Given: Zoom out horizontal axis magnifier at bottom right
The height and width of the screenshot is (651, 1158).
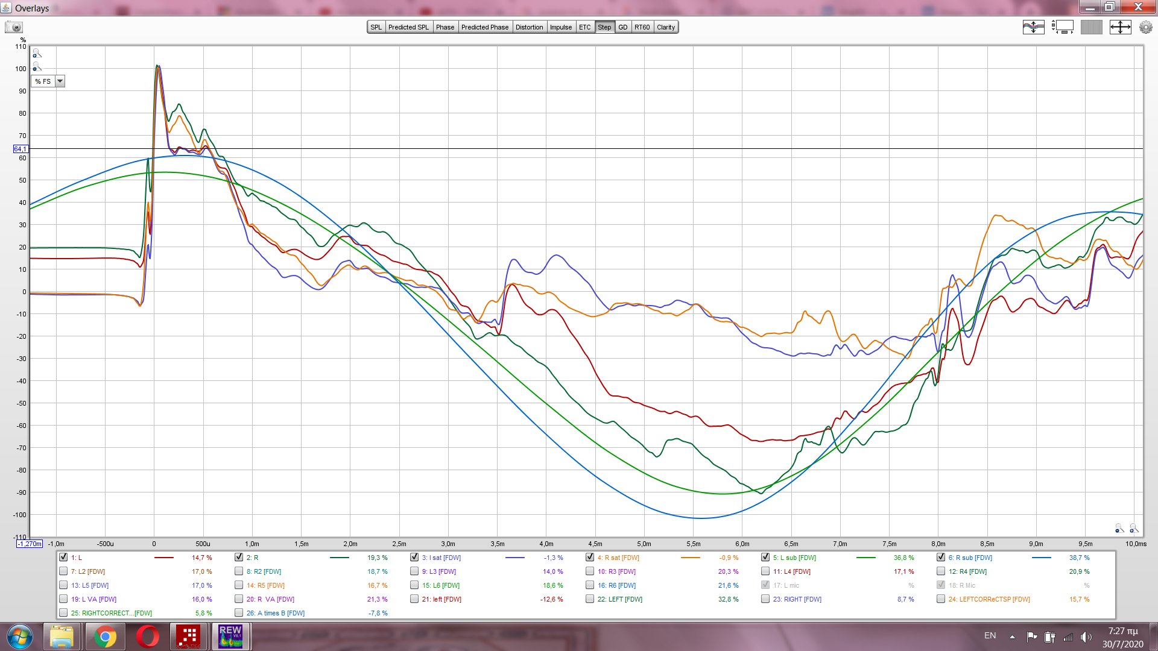Looking at the screenshot, I should click(1119, 529).
